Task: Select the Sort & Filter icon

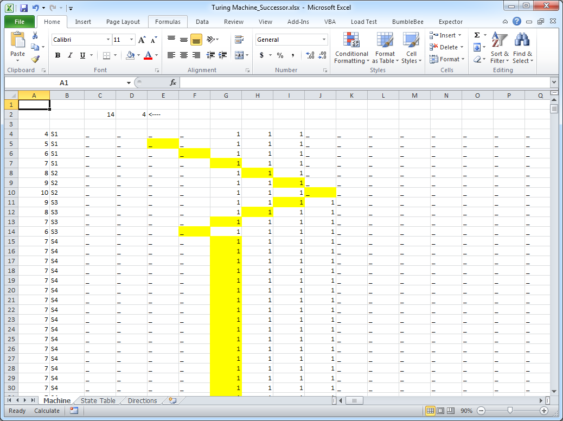Action: click(x=499, y=49)
